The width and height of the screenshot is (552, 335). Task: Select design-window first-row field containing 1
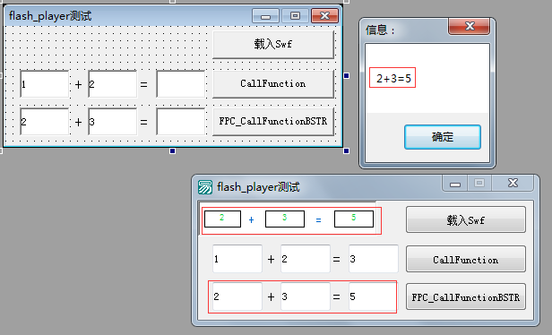coord(45,84)
